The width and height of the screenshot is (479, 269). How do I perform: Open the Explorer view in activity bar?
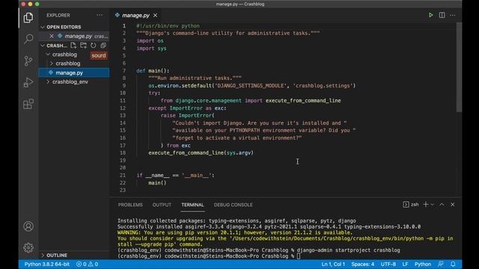click(28, 18)
